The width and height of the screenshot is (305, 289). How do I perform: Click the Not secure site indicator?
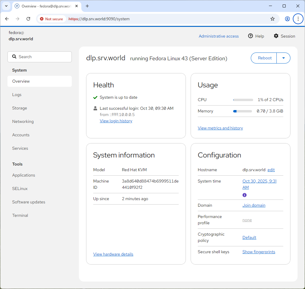point(52,19)
